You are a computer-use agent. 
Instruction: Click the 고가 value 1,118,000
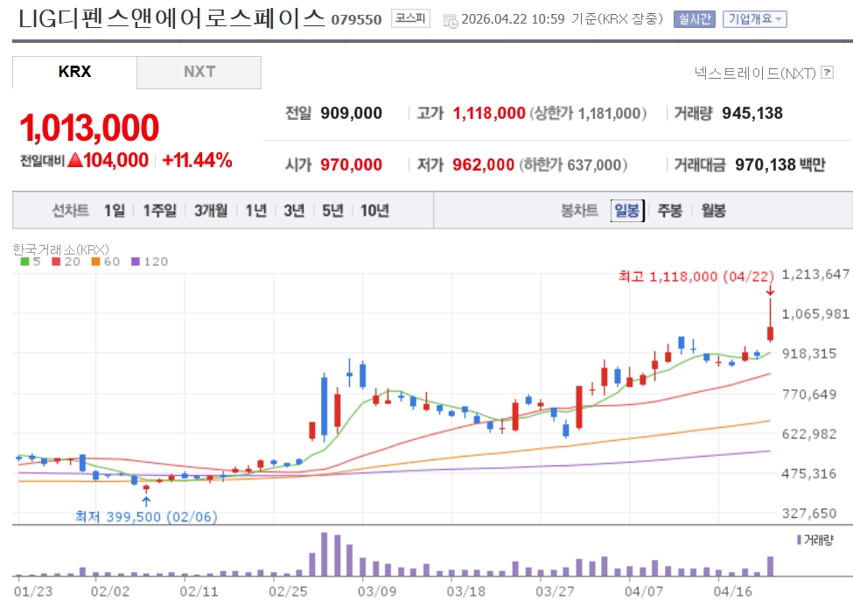pyautogui.click(x=489, y=113)
